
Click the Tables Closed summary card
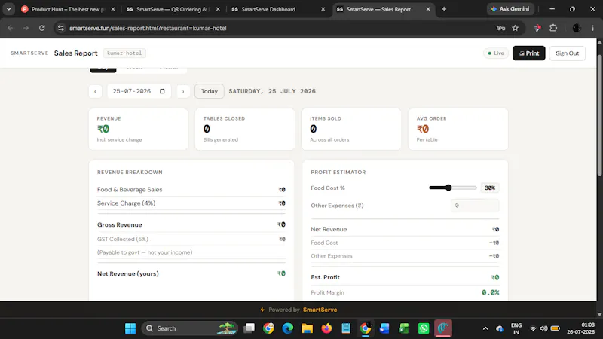245,129
